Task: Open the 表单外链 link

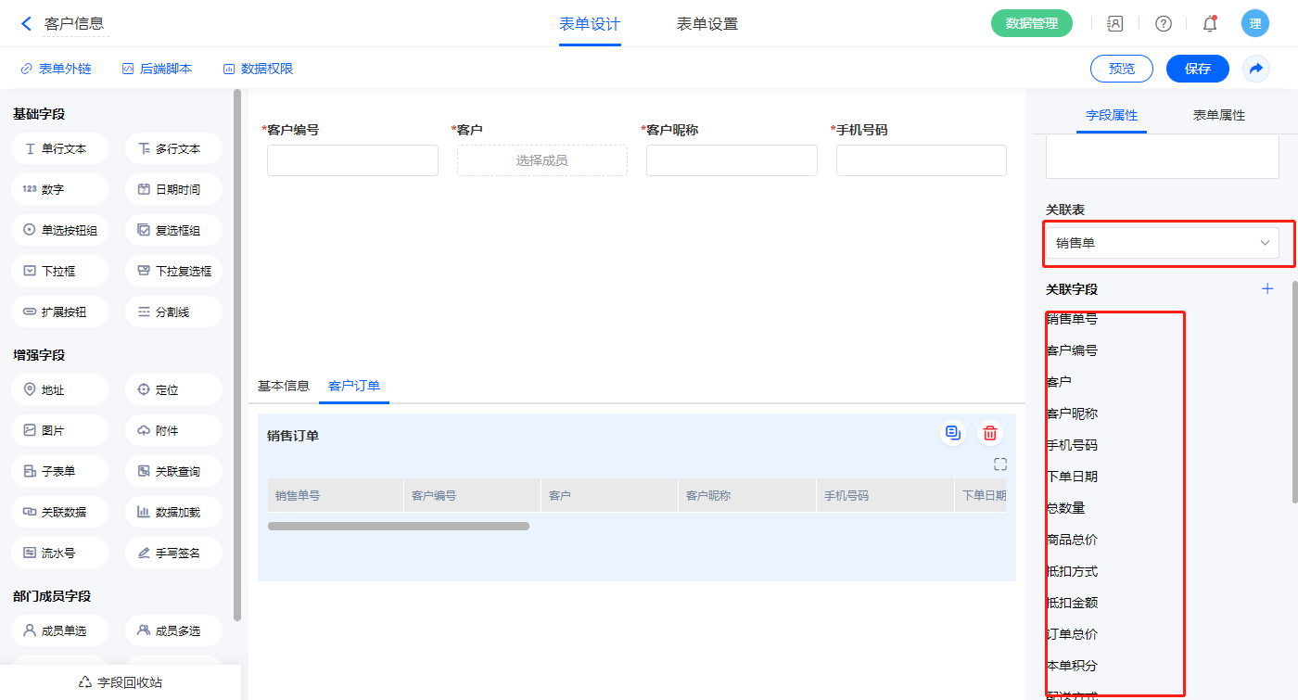Action: [57, 69]
